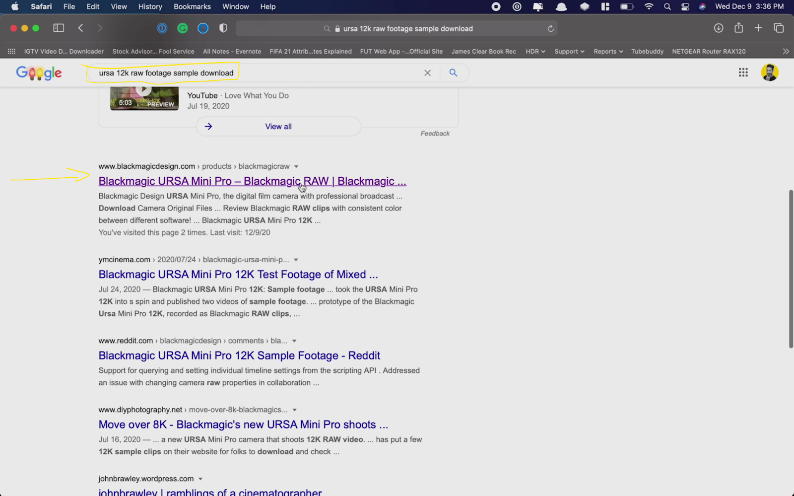Expand the HDR bookmarks folder
The height and width of the screenshot is (496, 794).
click(535, 51)
